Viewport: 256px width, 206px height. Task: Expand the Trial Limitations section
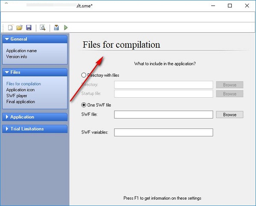point(35,129)
